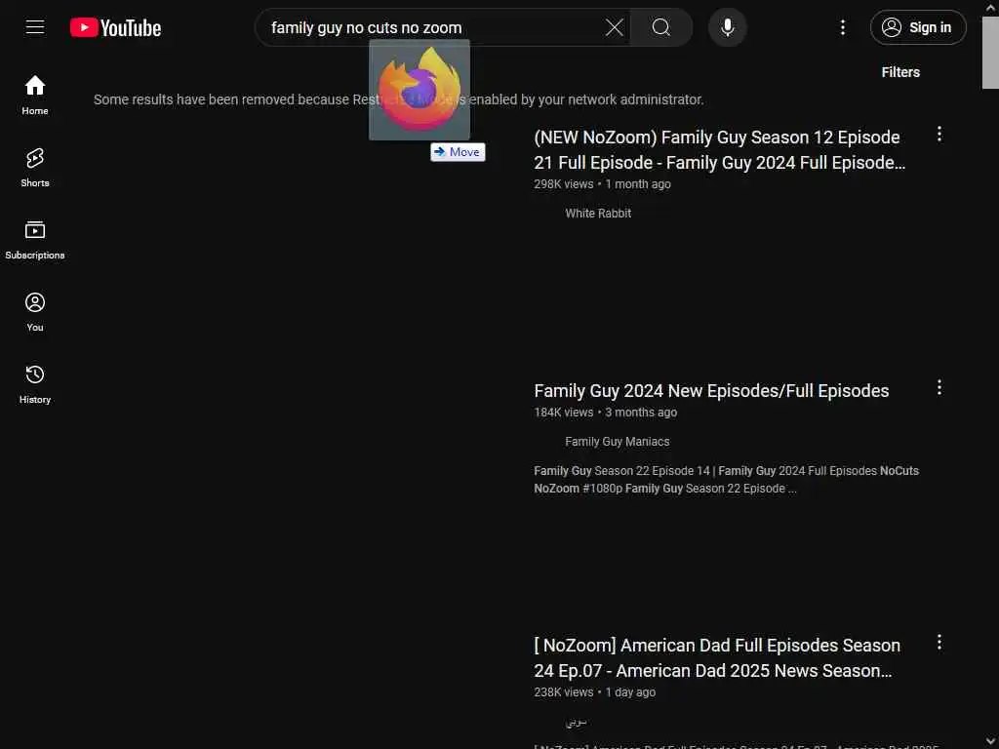
Task: Clear the search box text
Action: 615,27
